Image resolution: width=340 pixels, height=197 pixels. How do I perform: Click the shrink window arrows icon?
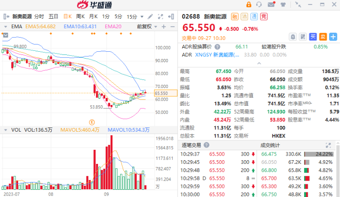pyautogui.click(x=298, y=5)
